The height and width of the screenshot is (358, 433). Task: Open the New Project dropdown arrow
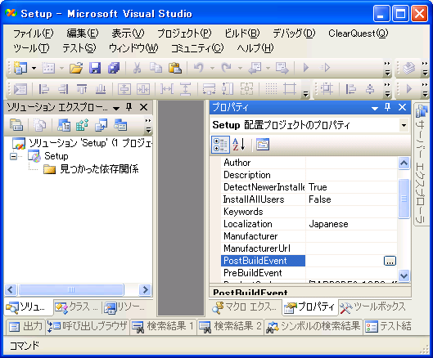click(x=34, y=68)
